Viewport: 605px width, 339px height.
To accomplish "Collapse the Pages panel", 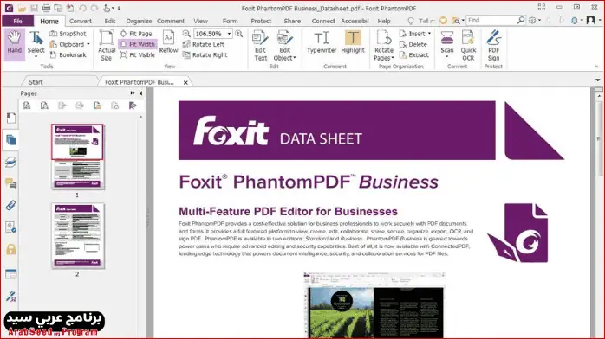I will click(140, 93).
